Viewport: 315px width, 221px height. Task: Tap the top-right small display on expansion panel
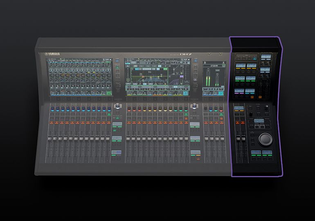(x=266, y=56)
